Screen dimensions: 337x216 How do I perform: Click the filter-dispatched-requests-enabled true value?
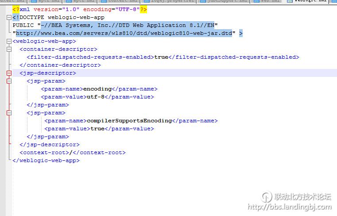point(161,57)
